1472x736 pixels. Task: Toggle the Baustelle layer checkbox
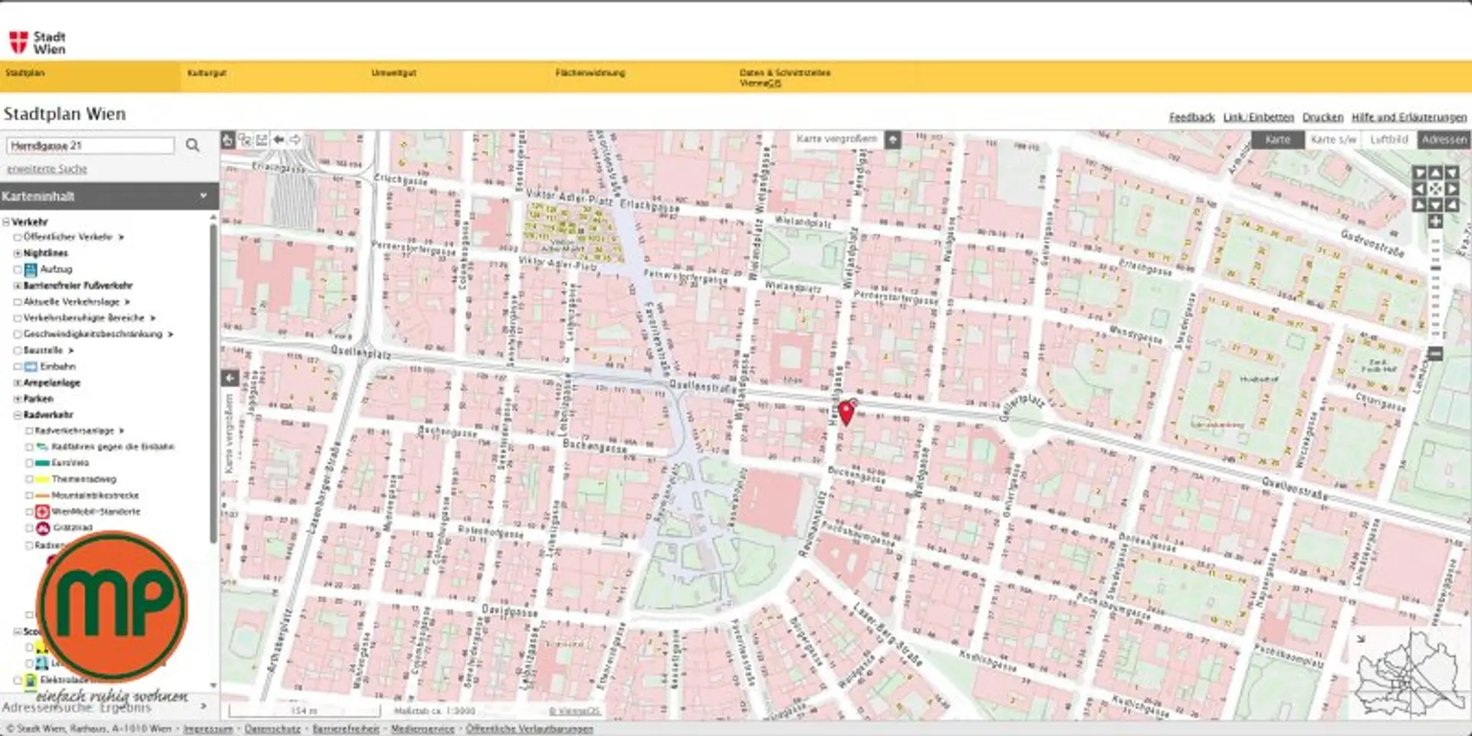[x=18, y=350]
